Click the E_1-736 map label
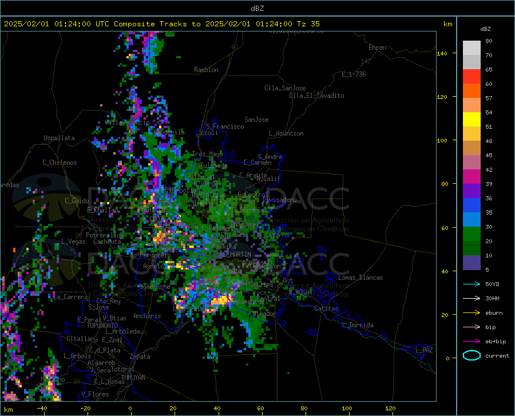This screenshot has height=416, width=515. [x=354, y=74]
